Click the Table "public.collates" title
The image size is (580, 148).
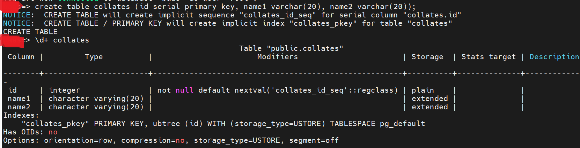[x=291, y=48]
